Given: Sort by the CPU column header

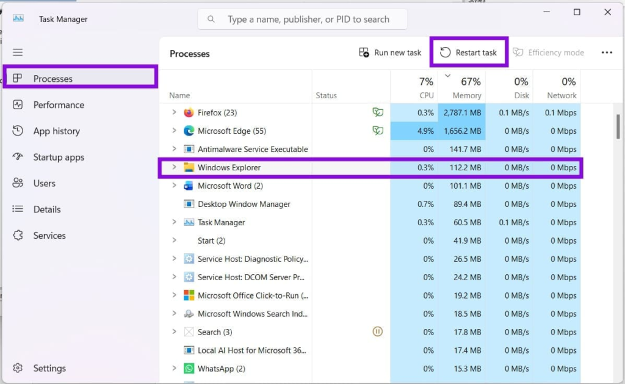Looking at the screenshot, I should (x=414, y=87).
